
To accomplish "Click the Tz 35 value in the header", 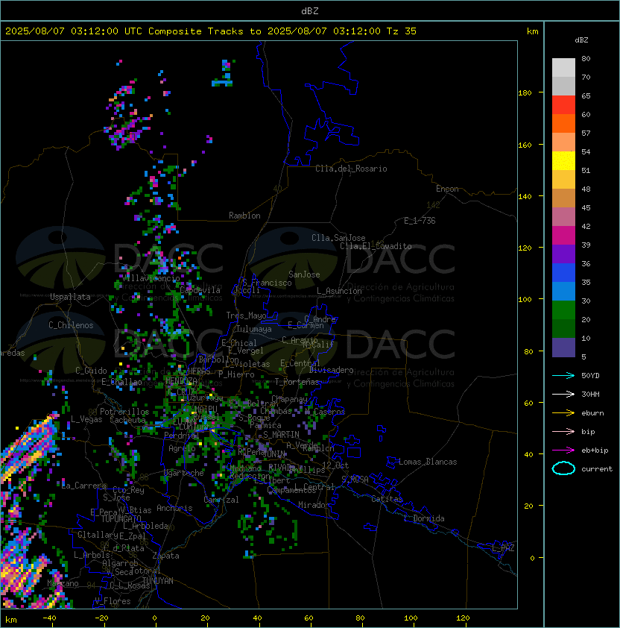I will pos(402,31).
